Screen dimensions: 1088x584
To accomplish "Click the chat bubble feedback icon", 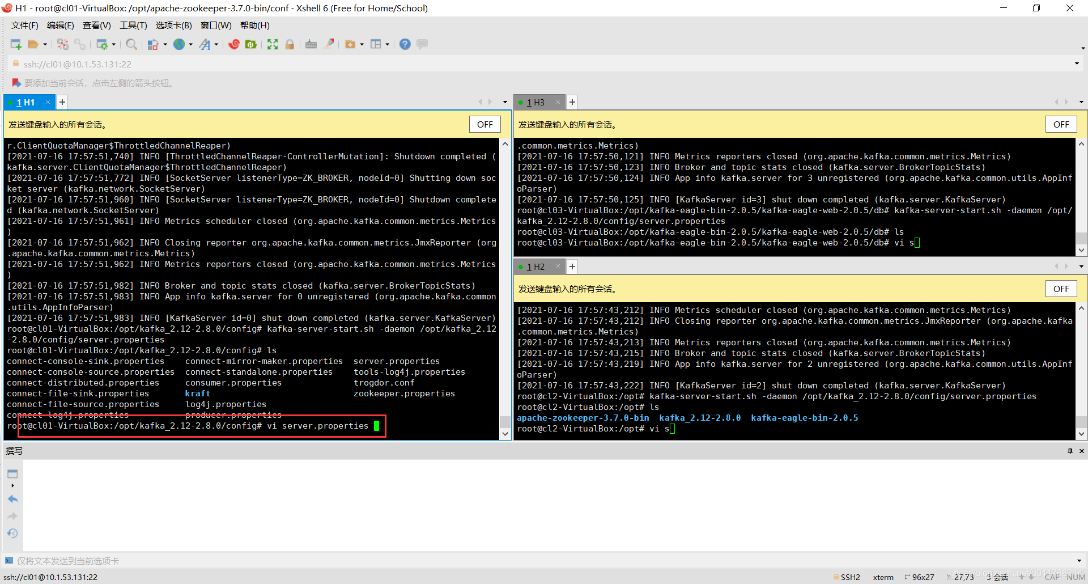I will point(422,44).
